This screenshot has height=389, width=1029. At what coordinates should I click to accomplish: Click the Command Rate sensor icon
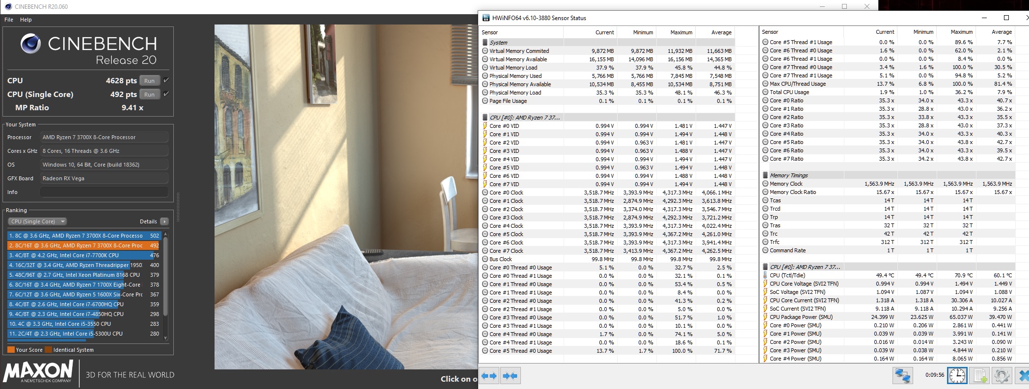click(765, 250)
